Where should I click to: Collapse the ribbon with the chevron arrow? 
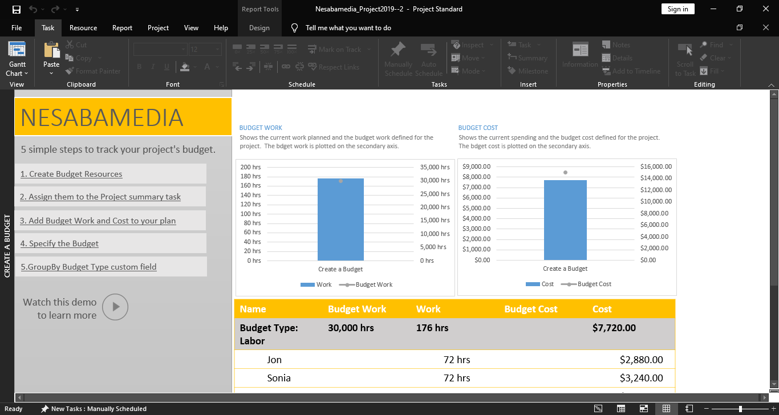pos(772,85)
